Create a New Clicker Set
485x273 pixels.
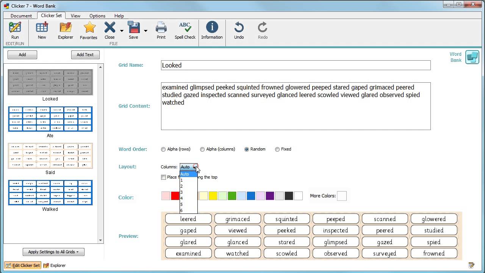pyautogui.click(x=42, y=30)
